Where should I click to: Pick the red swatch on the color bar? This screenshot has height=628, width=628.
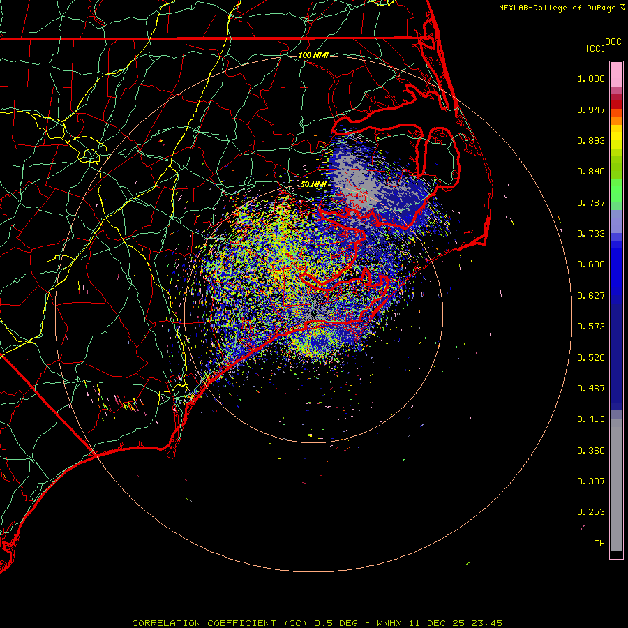tap(616, 105)
